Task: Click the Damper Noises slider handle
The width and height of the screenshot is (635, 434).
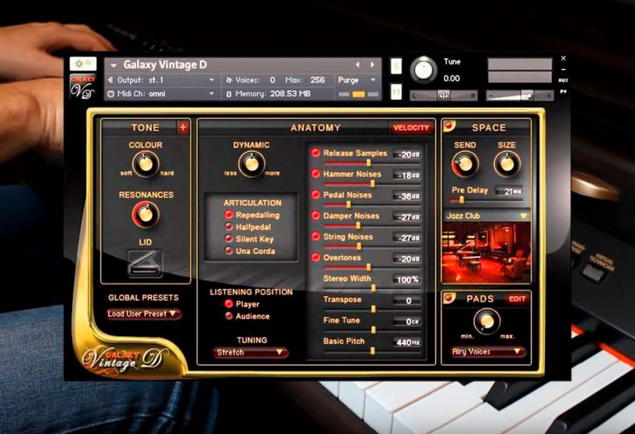Action: click(x=358, y=226)
